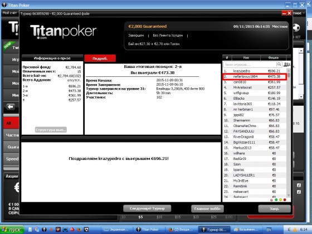Switch to the Турнир 86... taskbar button
Screen dimensions: 312x234
(214, 230)
